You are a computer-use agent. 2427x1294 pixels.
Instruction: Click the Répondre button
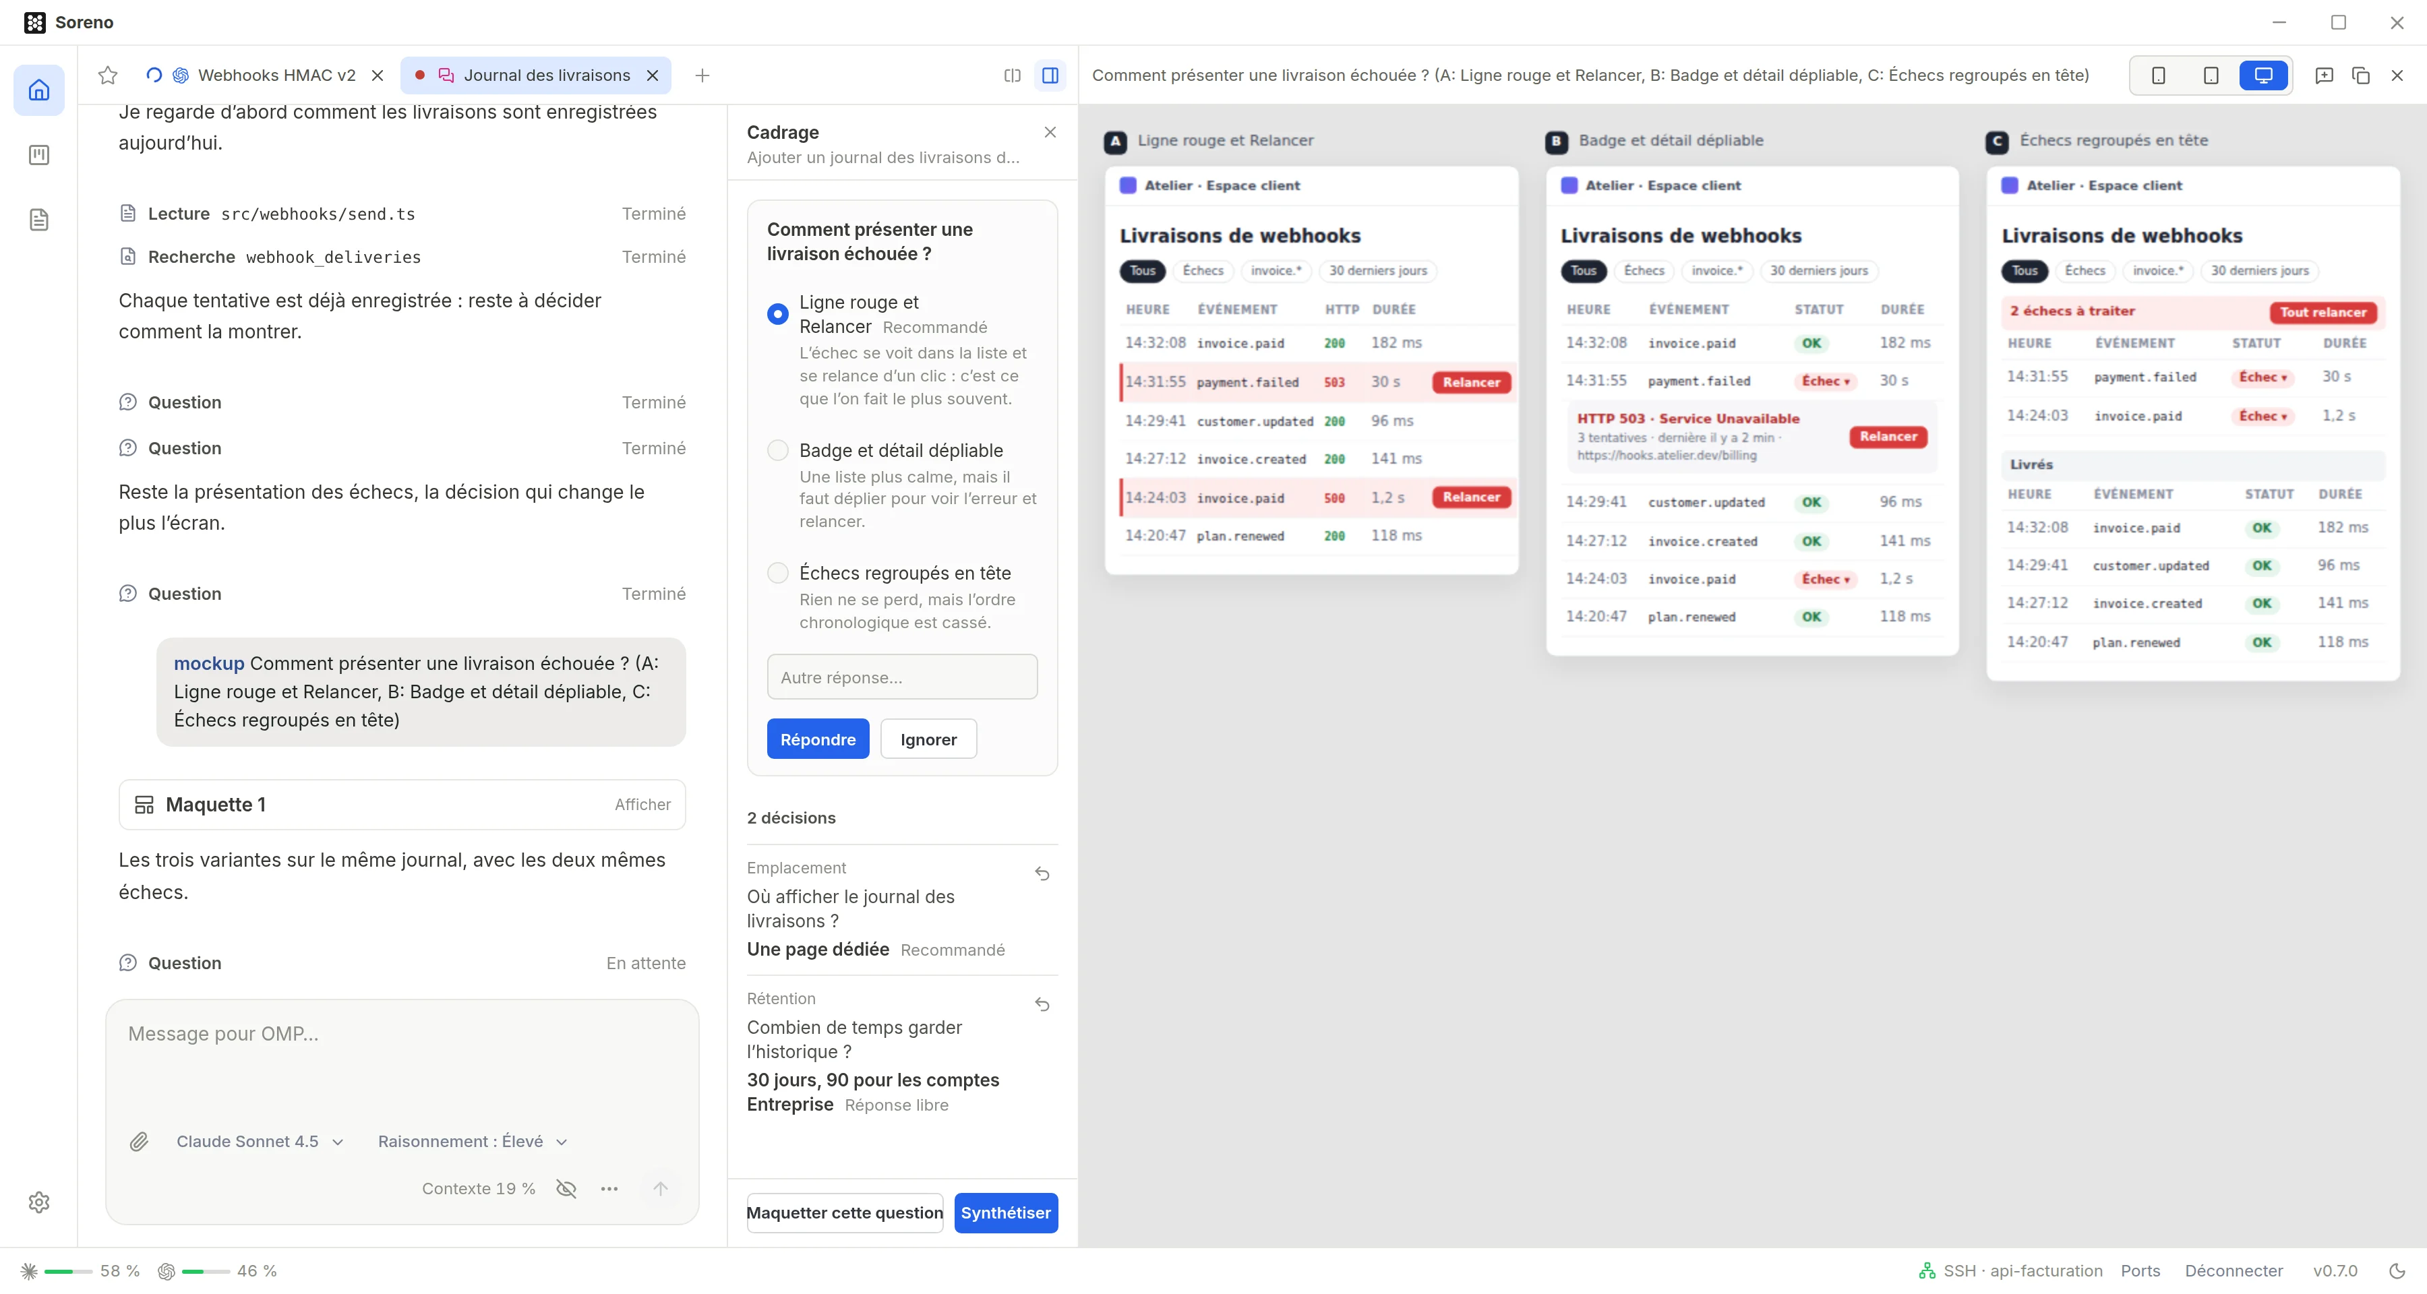coord(818,739)
